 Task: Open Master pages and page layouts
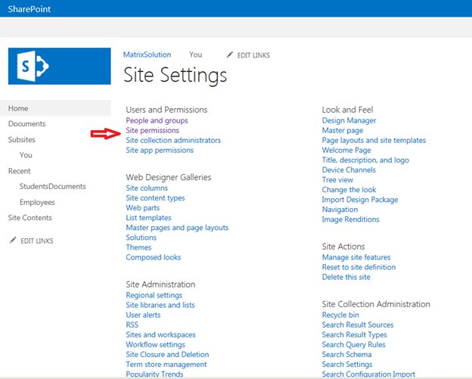coord(177,228)
